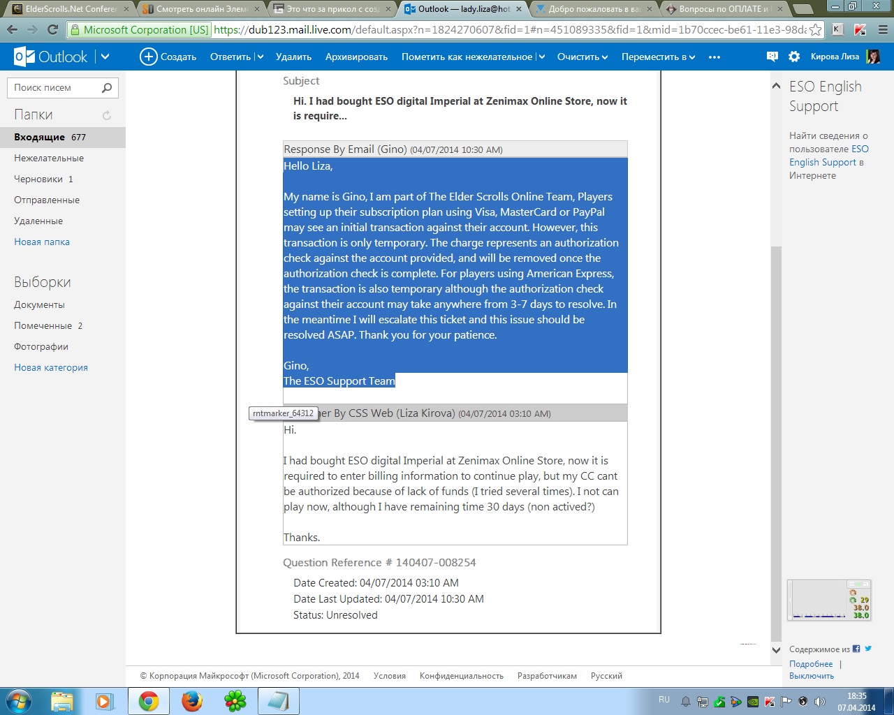The image size is (894, 715).
Task: Click the Twitter bird icon in sidebar
Action: pos(868,649)
